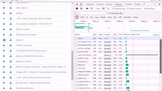Filter requests by CSS
Image resolution: width=162 pixels, height=91 pixels.
91,17
